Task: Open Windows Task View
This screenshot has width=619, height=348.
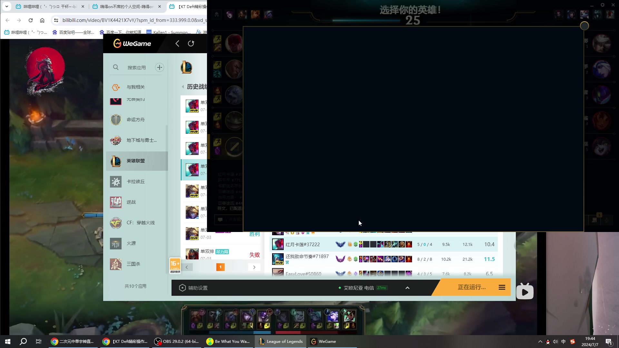Action: click(39, 342)
